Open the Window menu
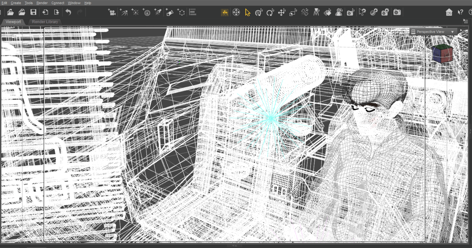Viewport: 472px width, 248px height. click(74, 3)
